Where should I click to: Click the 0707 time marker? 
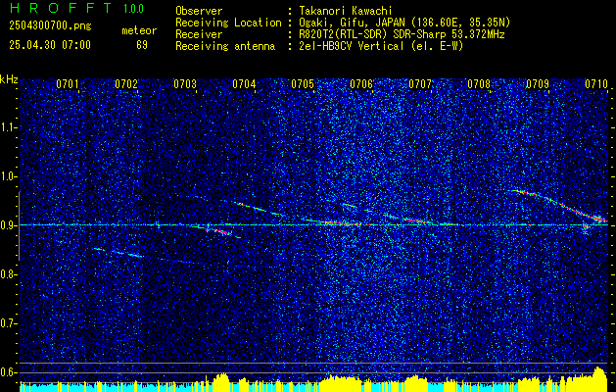[x=419, y=83]
